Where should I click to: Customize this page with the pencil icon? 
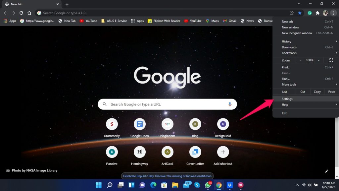click(x=327, y=171)
